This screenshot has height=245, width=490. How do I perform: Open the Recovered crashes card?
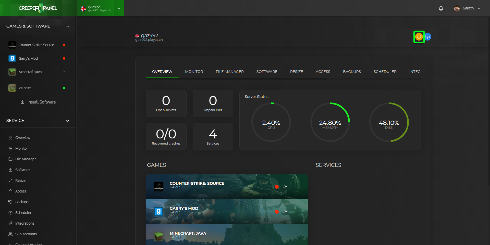166,137
